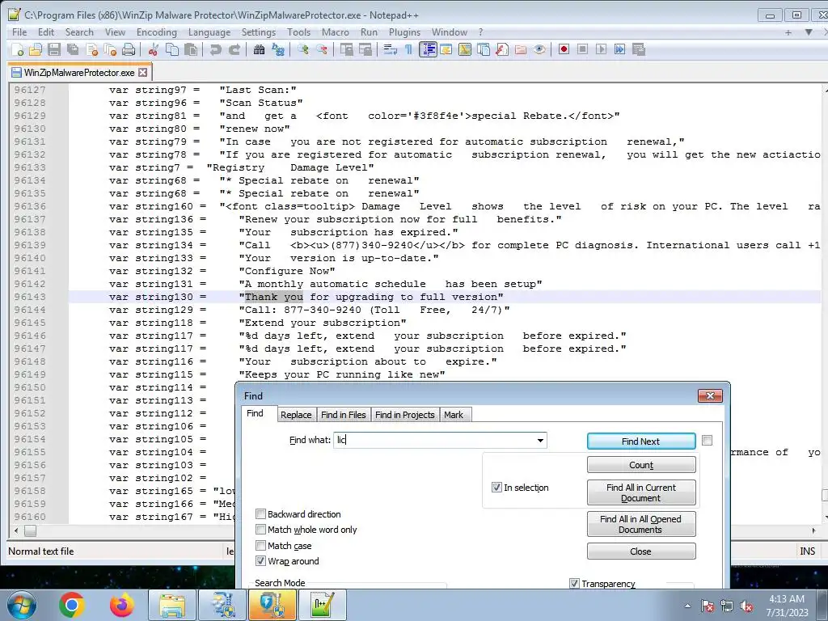828x621 pixels.
Task: Uncheck the In selection checkbox
Action: (x=496, y=488)
